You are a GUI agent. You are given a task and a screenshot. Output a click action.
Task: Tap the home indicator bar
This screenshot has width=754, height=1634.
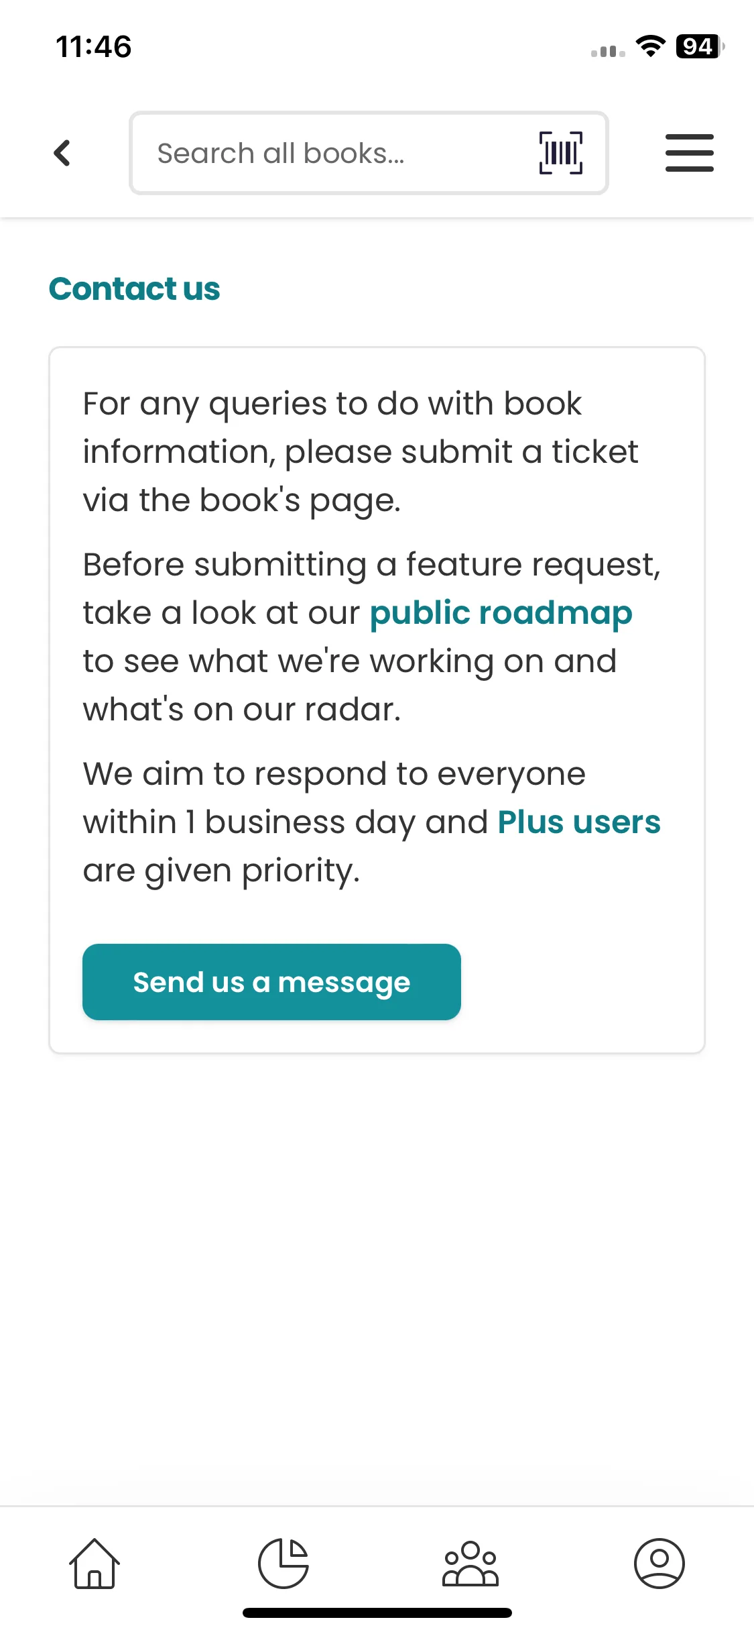click(377, 1613)
